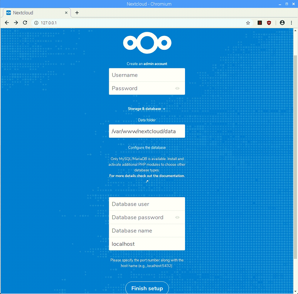Screen dimensions: 298x294
Task: Click the admin Password field
Action: [x=147, y=88]
